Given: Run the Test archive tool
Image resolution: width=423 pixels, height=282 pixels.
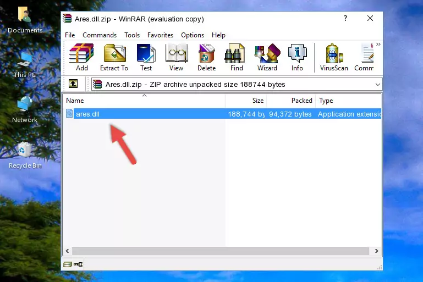Looking at the screenshot, I should (146, 57).
